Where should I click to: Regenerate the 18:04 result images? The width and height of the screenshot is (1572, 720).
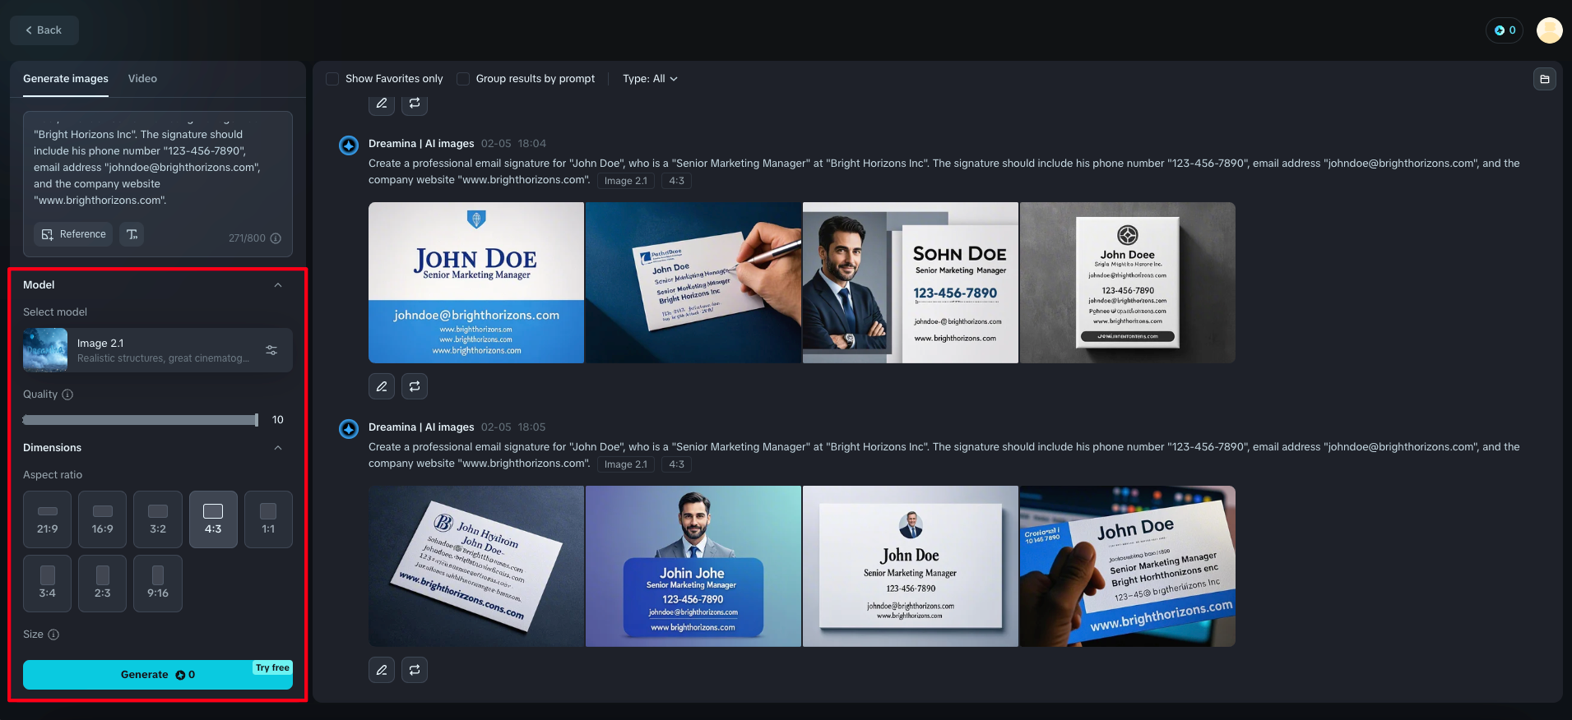[x=415, y=386]
